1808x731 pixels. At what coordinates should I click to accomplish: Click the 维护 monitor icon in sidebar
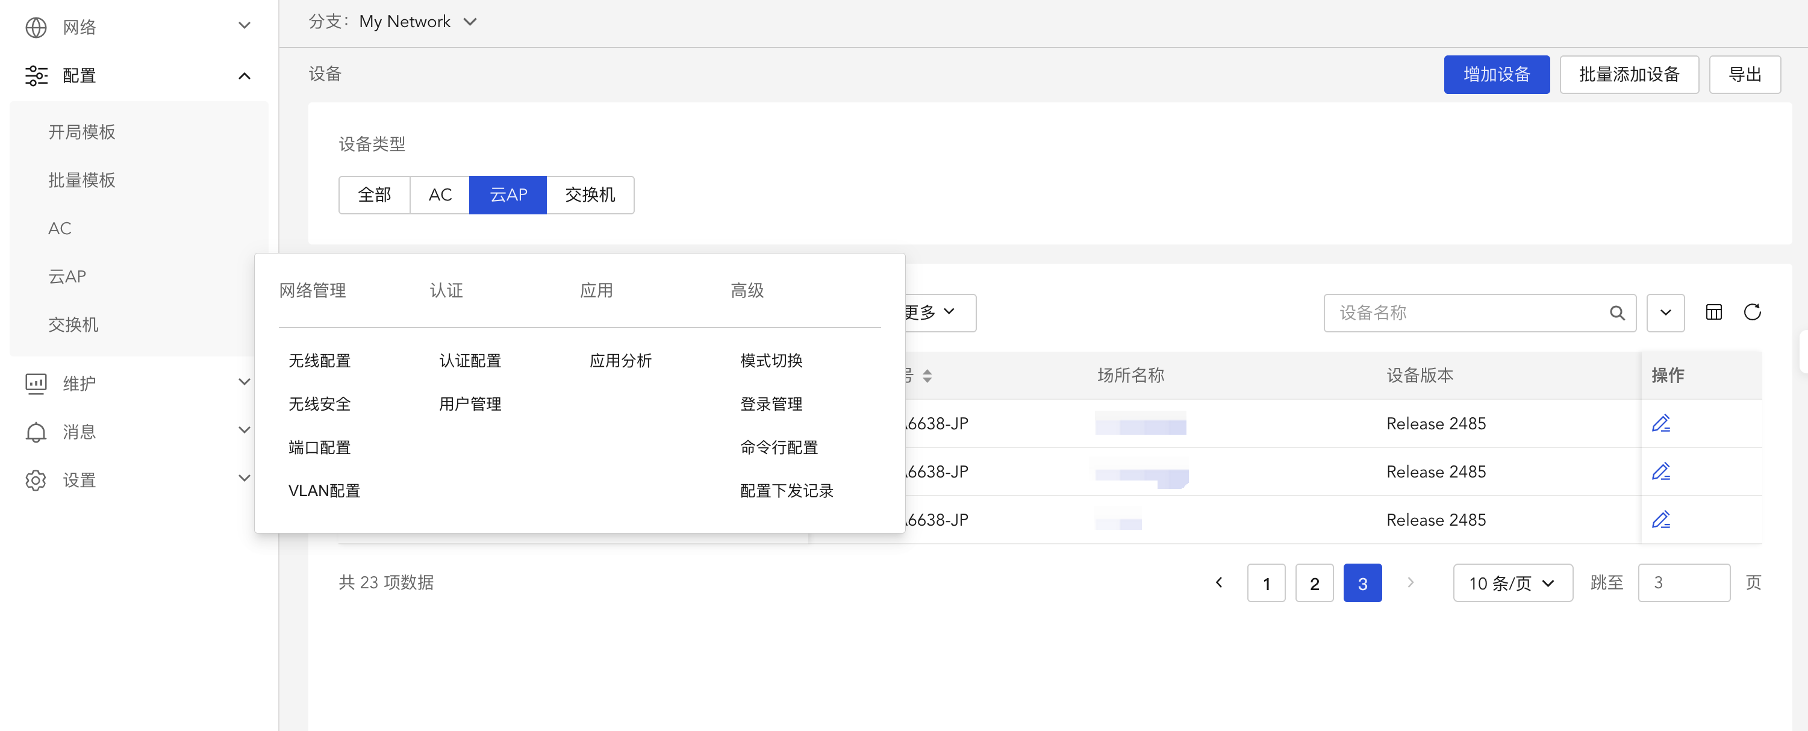tap(36, 383)
